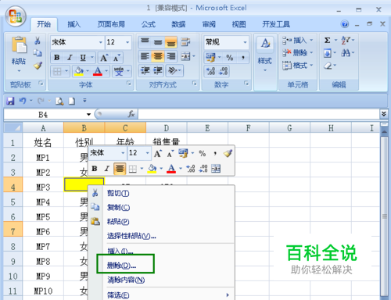
Task: Click comma style in ribbon number group
Action: [x=243, y=58]
